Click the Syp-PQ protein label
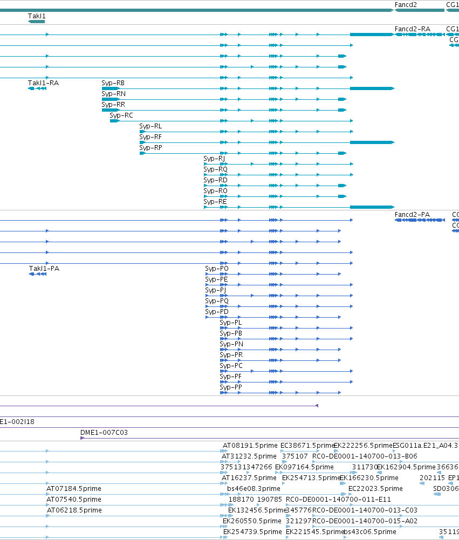 coord(217,301)
